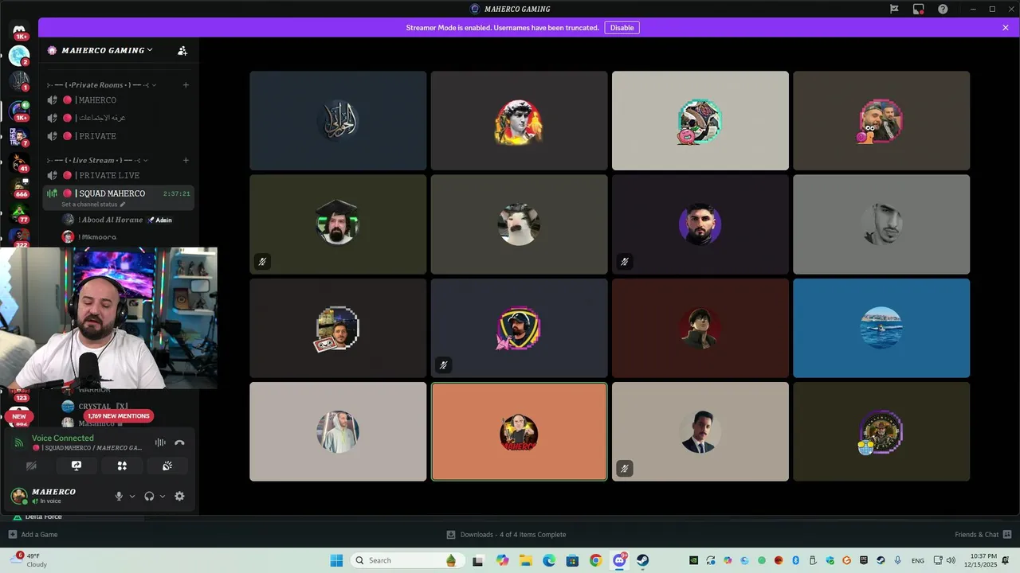The image size is (1020, 573).
Task: Click the Windows taskbar Search box
Action: pos(406,560)
